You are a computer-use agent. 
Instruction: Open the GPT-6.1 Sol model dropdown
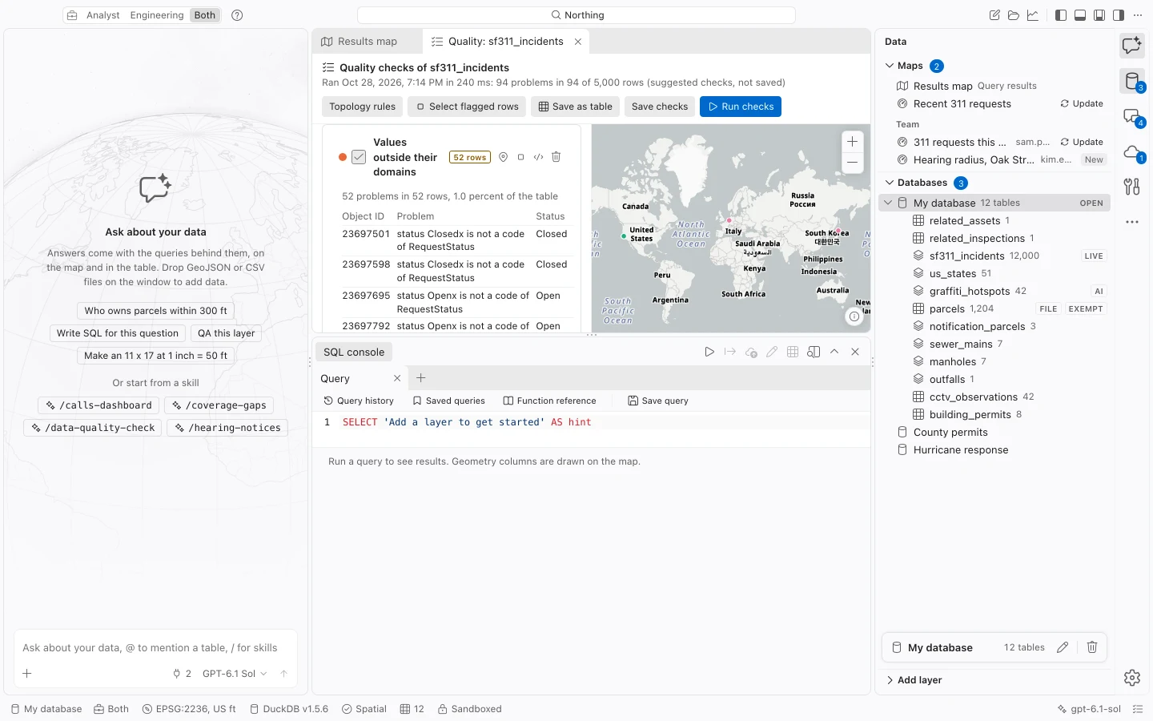click(x=235, y=674)
